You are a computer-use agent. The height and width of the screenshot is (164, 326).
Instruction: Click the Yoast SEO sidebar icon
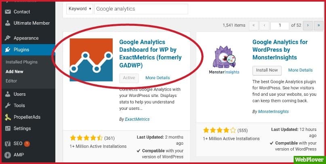coord(8,143)
